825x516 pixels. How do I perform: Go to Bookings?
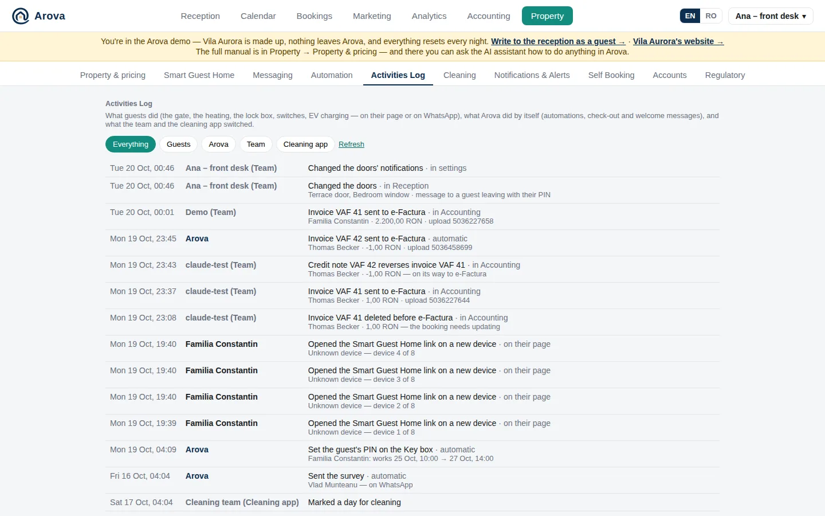314,16
